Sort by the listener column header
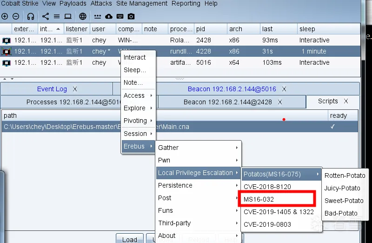 click(x=77, y=29)
